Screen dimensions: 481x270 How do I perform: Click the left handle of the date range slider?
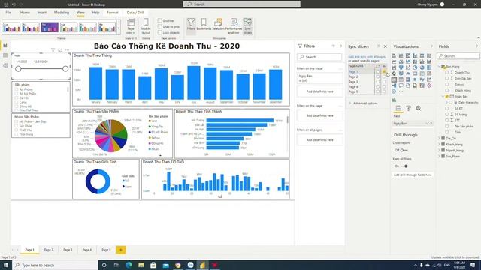(18, 69)
